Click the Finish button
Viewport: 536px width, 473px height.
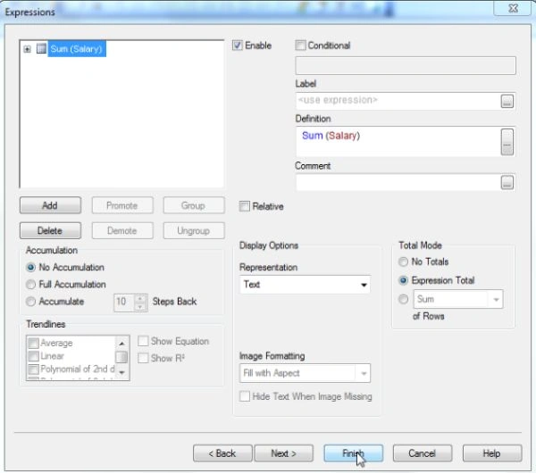click(354, 453)
